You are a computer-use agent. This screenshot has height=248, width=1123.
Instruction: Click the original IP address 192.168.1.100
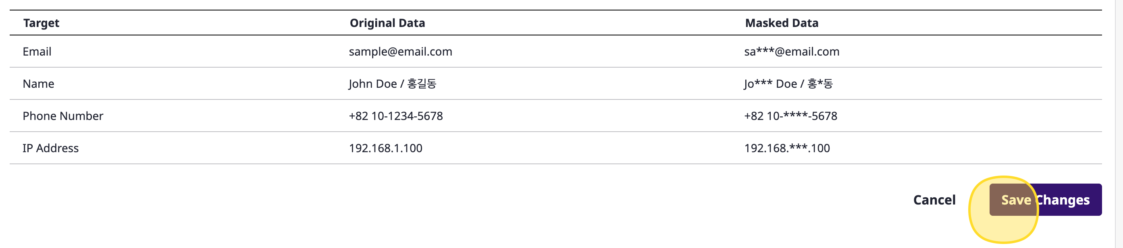[385, 149]
